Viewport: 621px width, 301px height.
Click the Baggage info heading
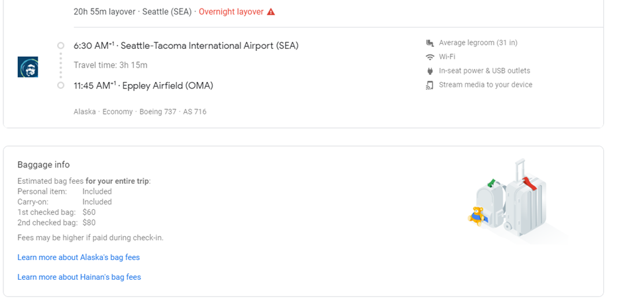[43, 165]
